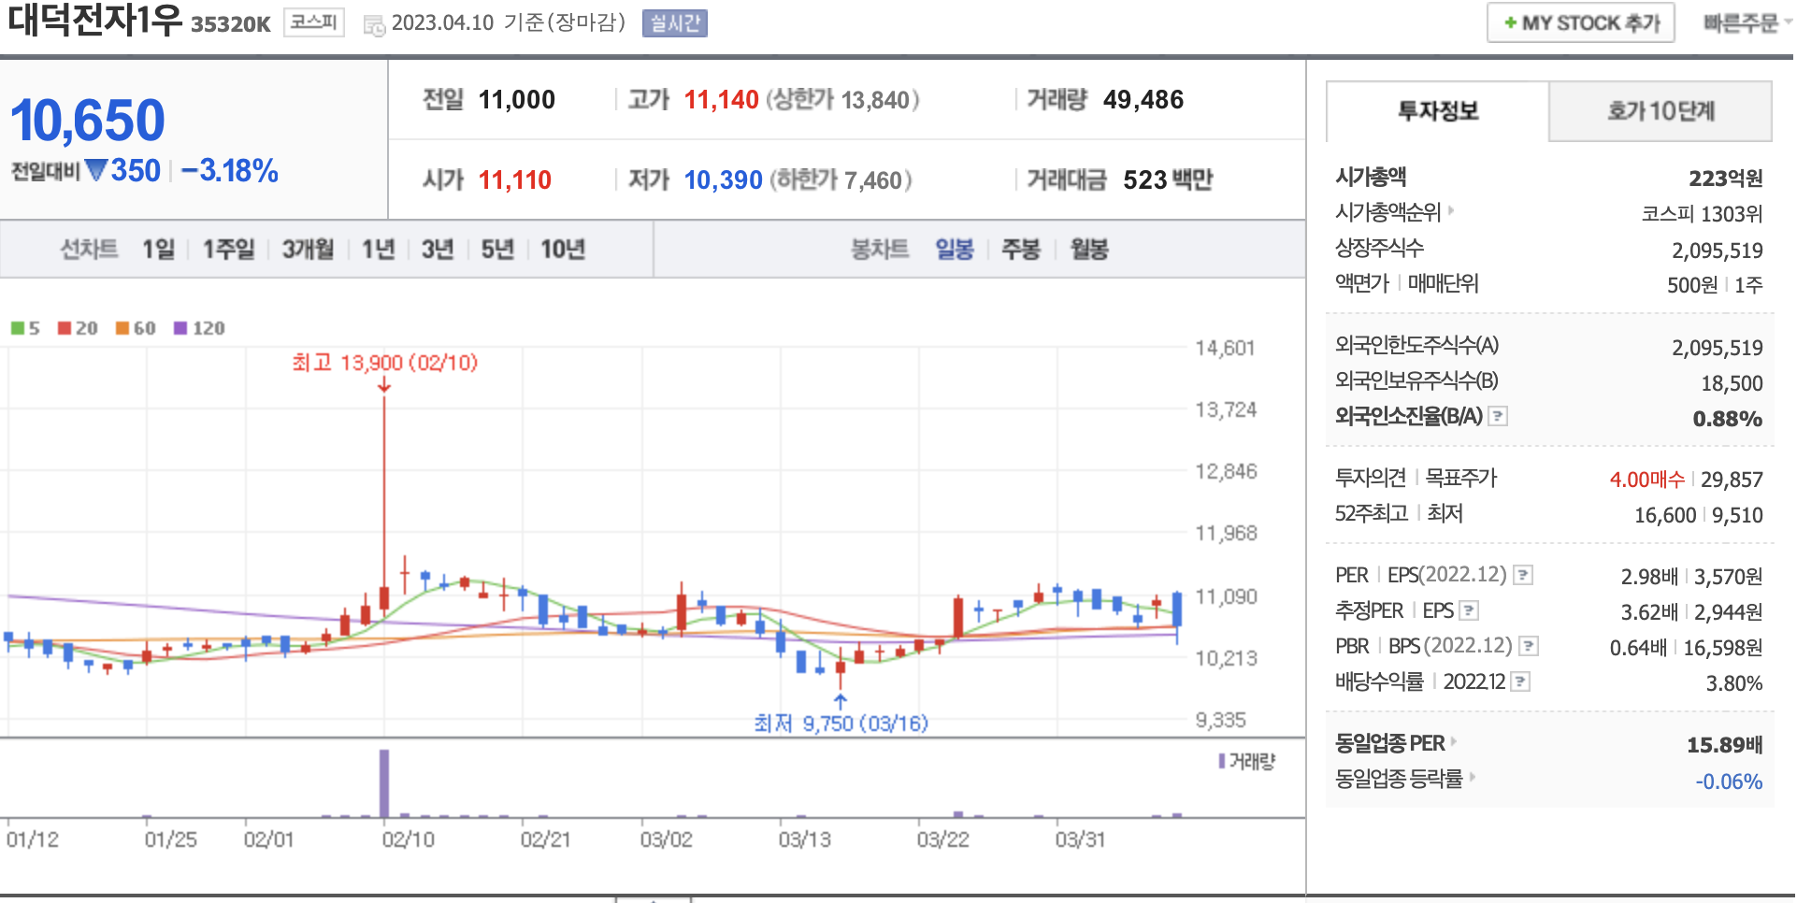Click the calendar icon before the date

tap(374, 25)
